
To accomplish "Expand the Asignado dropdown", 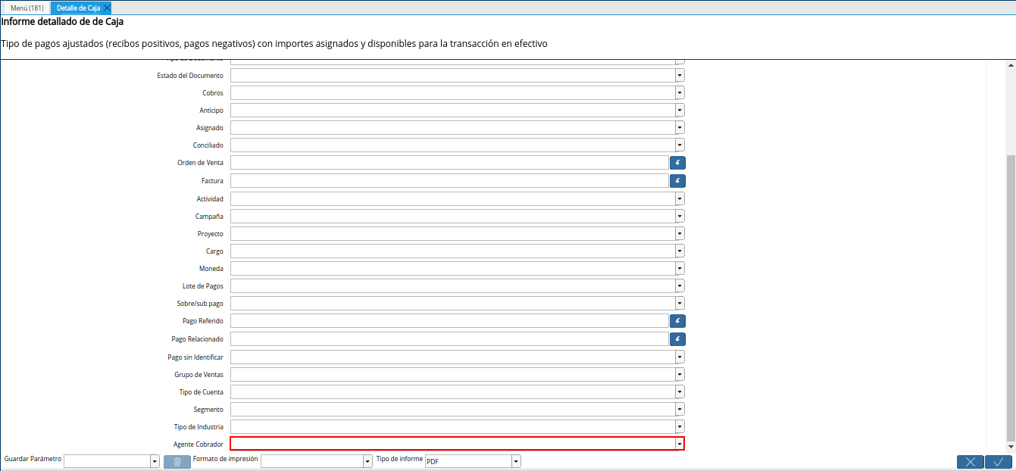I will click(680, 128).
